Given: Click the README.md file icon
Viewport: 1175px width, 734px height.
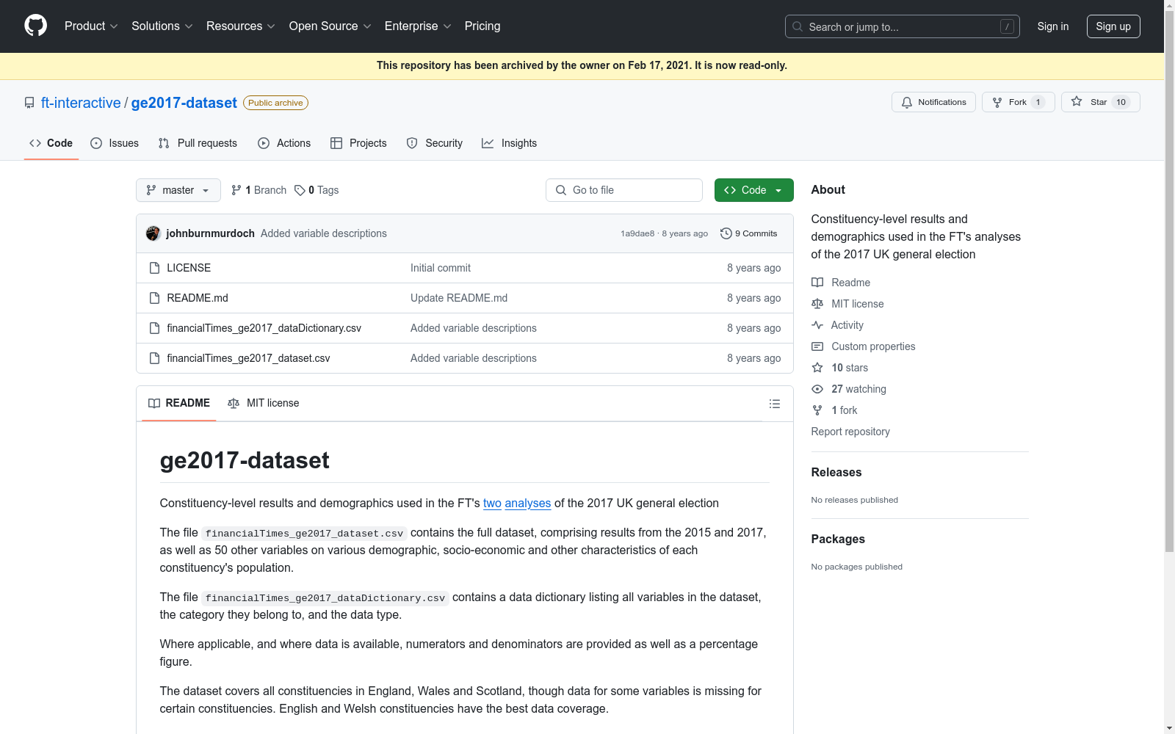Looking at the screenshot, I should pyautogui.click(x=154, y=298).
